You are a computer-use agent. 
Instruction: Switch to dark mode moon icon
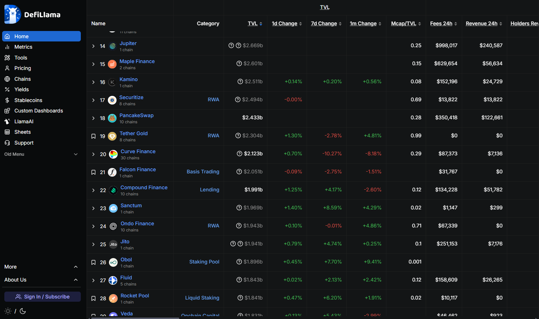[23, 311]
